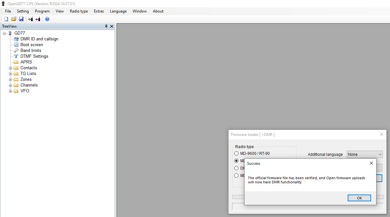Image resolution: width=390 pixels, height=217 pixels.
Task: Select the Band limits wrench item
Action: click(31, 50)
